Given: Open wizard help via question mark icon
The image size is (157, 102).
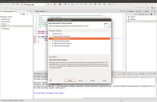Looking at the screenshot, I should (x=51, y=80).
